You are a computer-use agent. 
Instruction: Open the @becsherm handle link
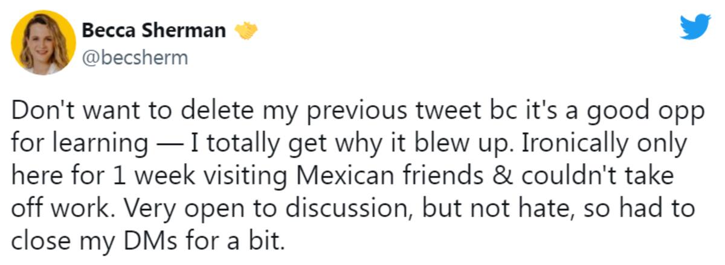click(x=135, y=58)
